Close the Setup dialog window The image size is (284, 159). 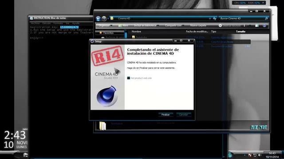tap(189, 41)
